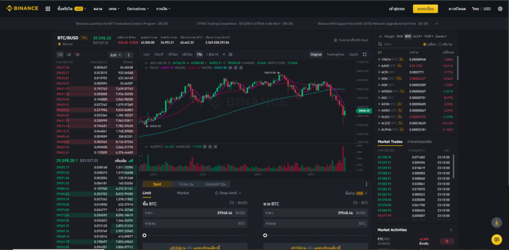The width and height of the screenshot is (509, 250).
Task: Click the BTC wallet icon on sell form
Action: point(355,203)
